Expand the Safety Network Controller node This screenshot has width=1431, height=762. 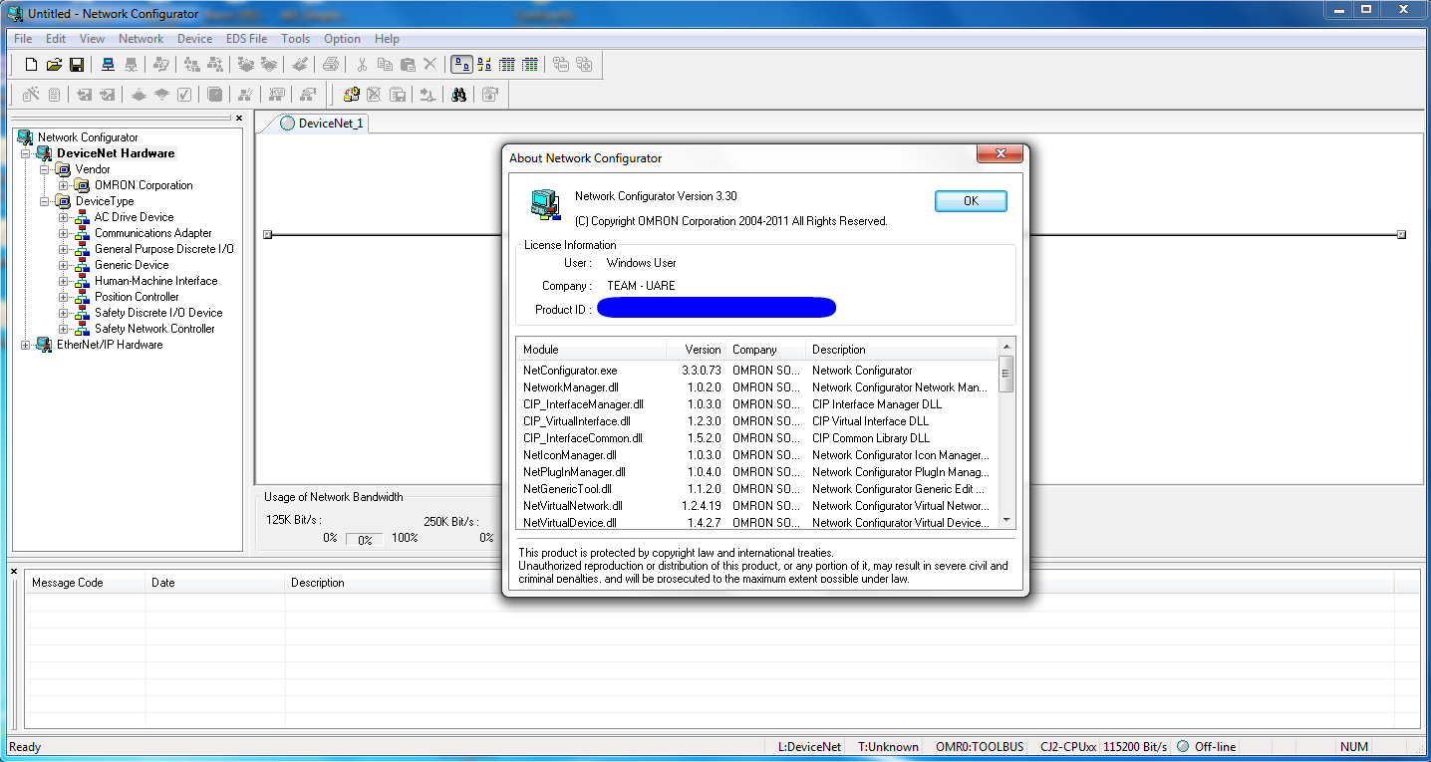pos(64,329)
